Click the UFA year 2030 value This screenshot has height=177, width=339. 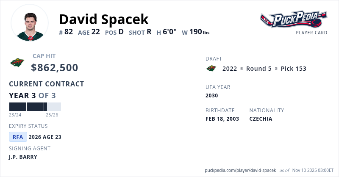click(211, 96)
